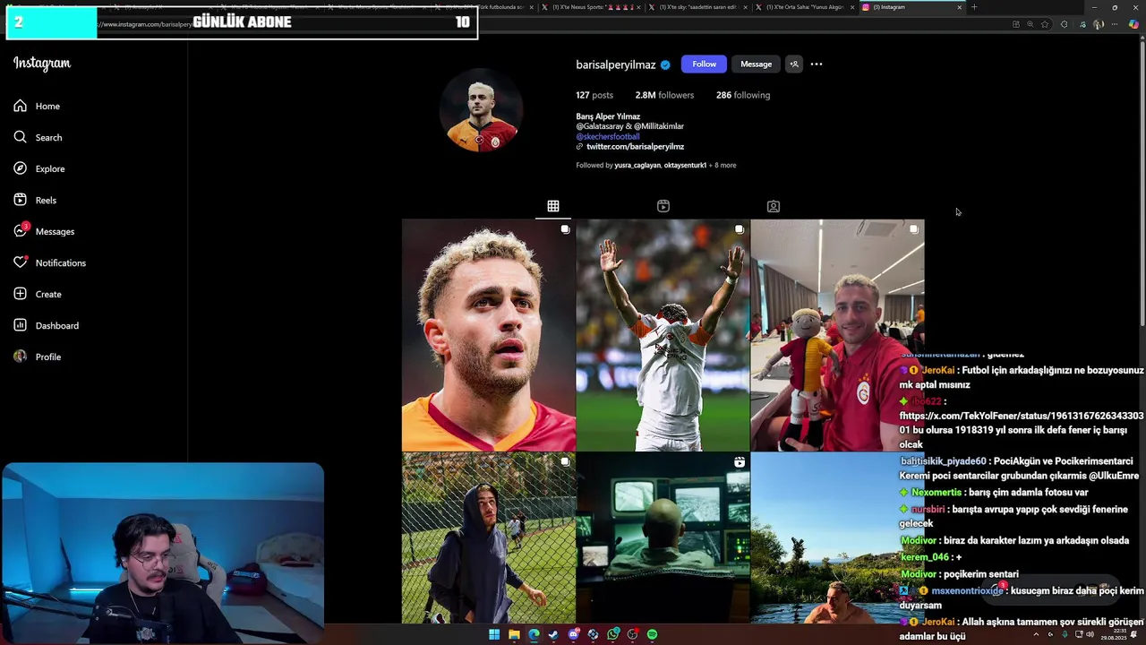Open the Copilot icon in the browser toolbar
This screenshot has width=1146, height=645.
1134,24
